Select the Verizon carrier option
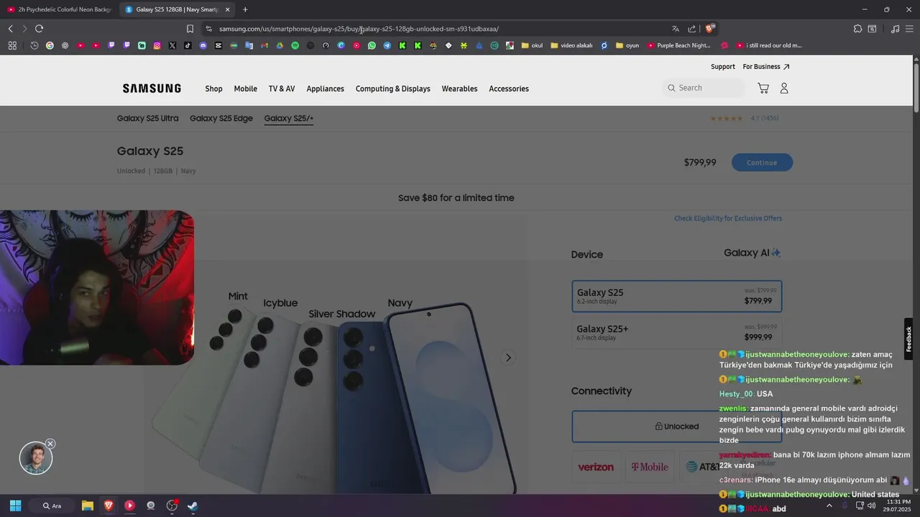Screen dimensions: 920x517 pos(596,467)
